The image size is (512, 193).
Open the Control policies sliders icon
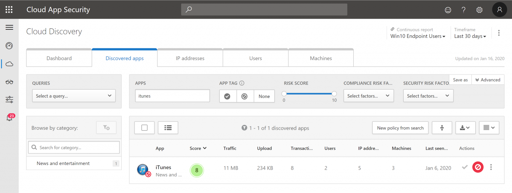point(9,99)
